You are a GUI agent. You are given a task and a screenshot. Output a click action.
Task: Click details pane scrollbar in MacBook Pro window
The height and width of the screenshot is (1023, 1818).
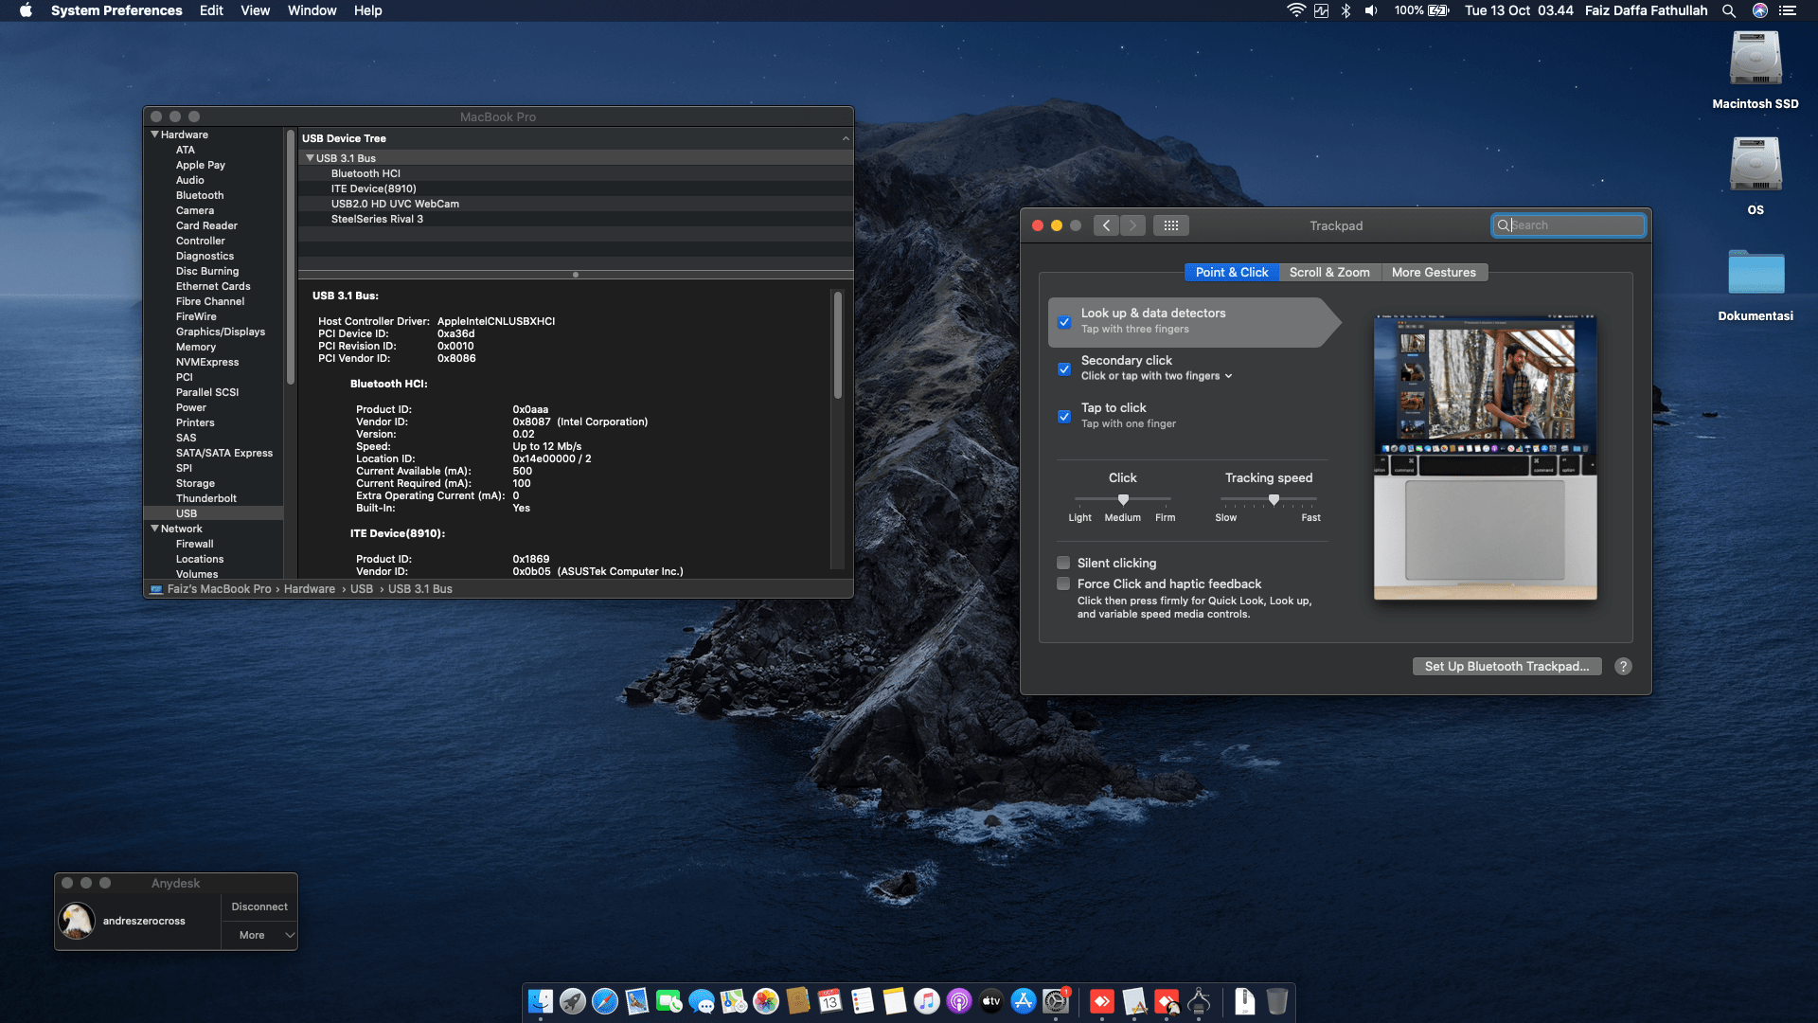point(837,344)
